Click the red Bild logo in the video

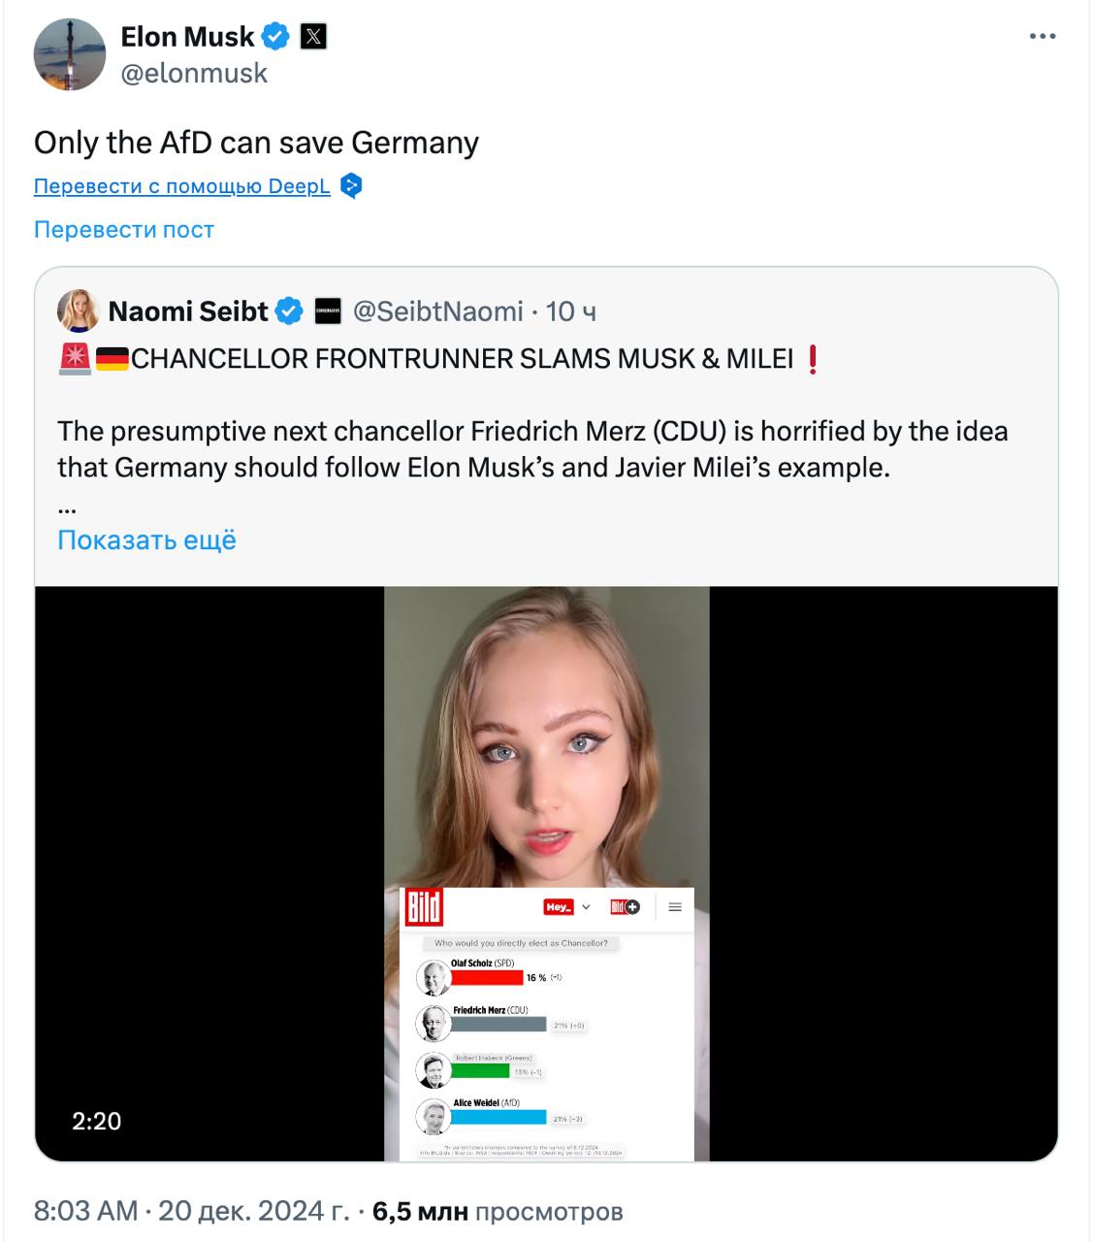(423, 907)
